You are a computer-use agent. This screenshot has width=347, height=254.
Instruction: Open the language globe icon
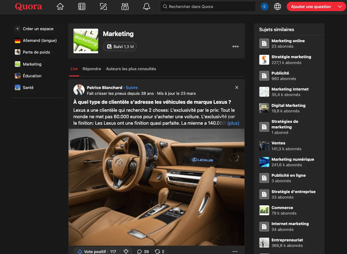pyautogui.click(x=278, y=7)
